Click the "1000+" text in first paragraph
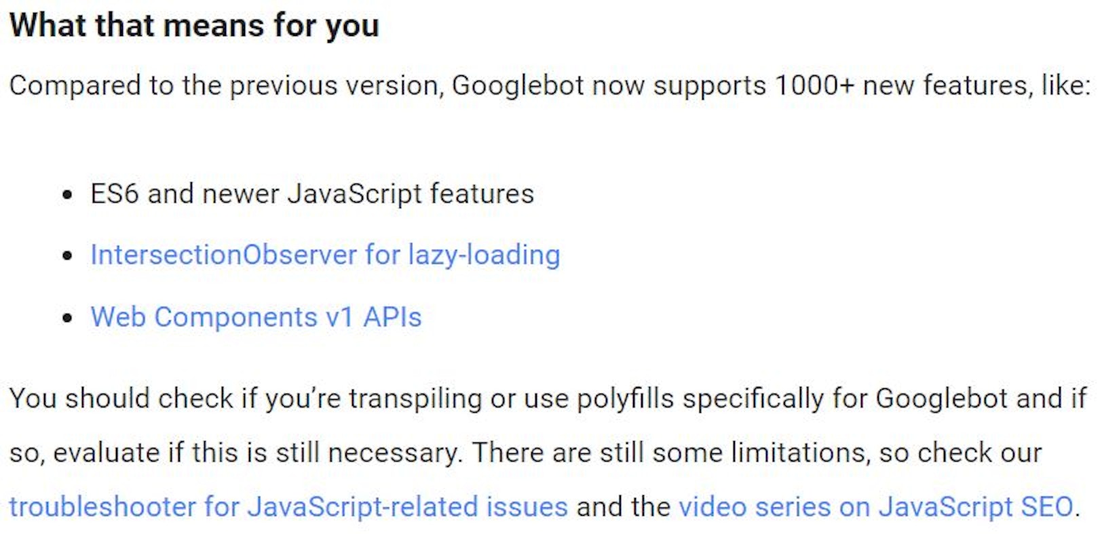 [814, 86]
